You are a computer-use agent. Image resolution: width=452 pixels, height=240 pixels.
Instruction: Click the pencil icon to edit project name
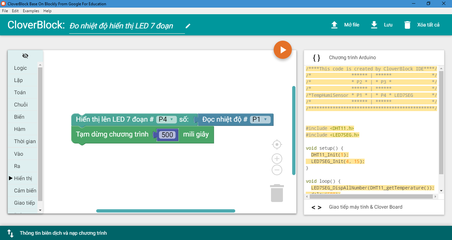(x=188, y=26)
